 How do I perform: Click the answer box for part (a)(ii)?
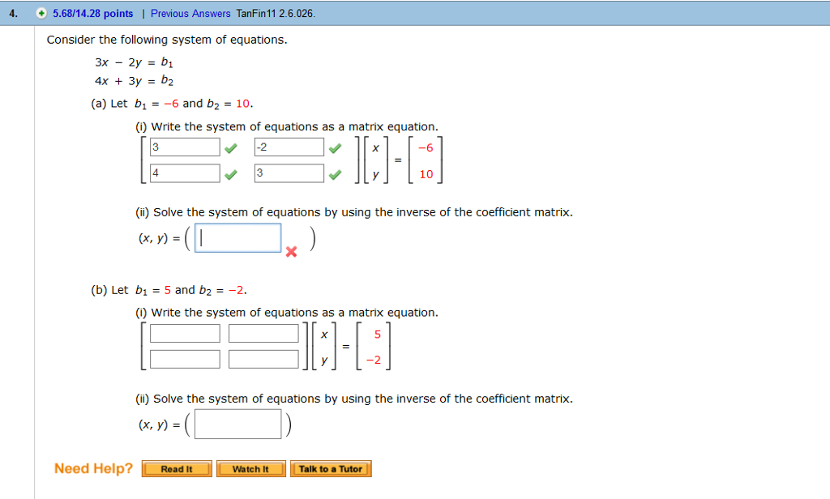tap(237, 237)
